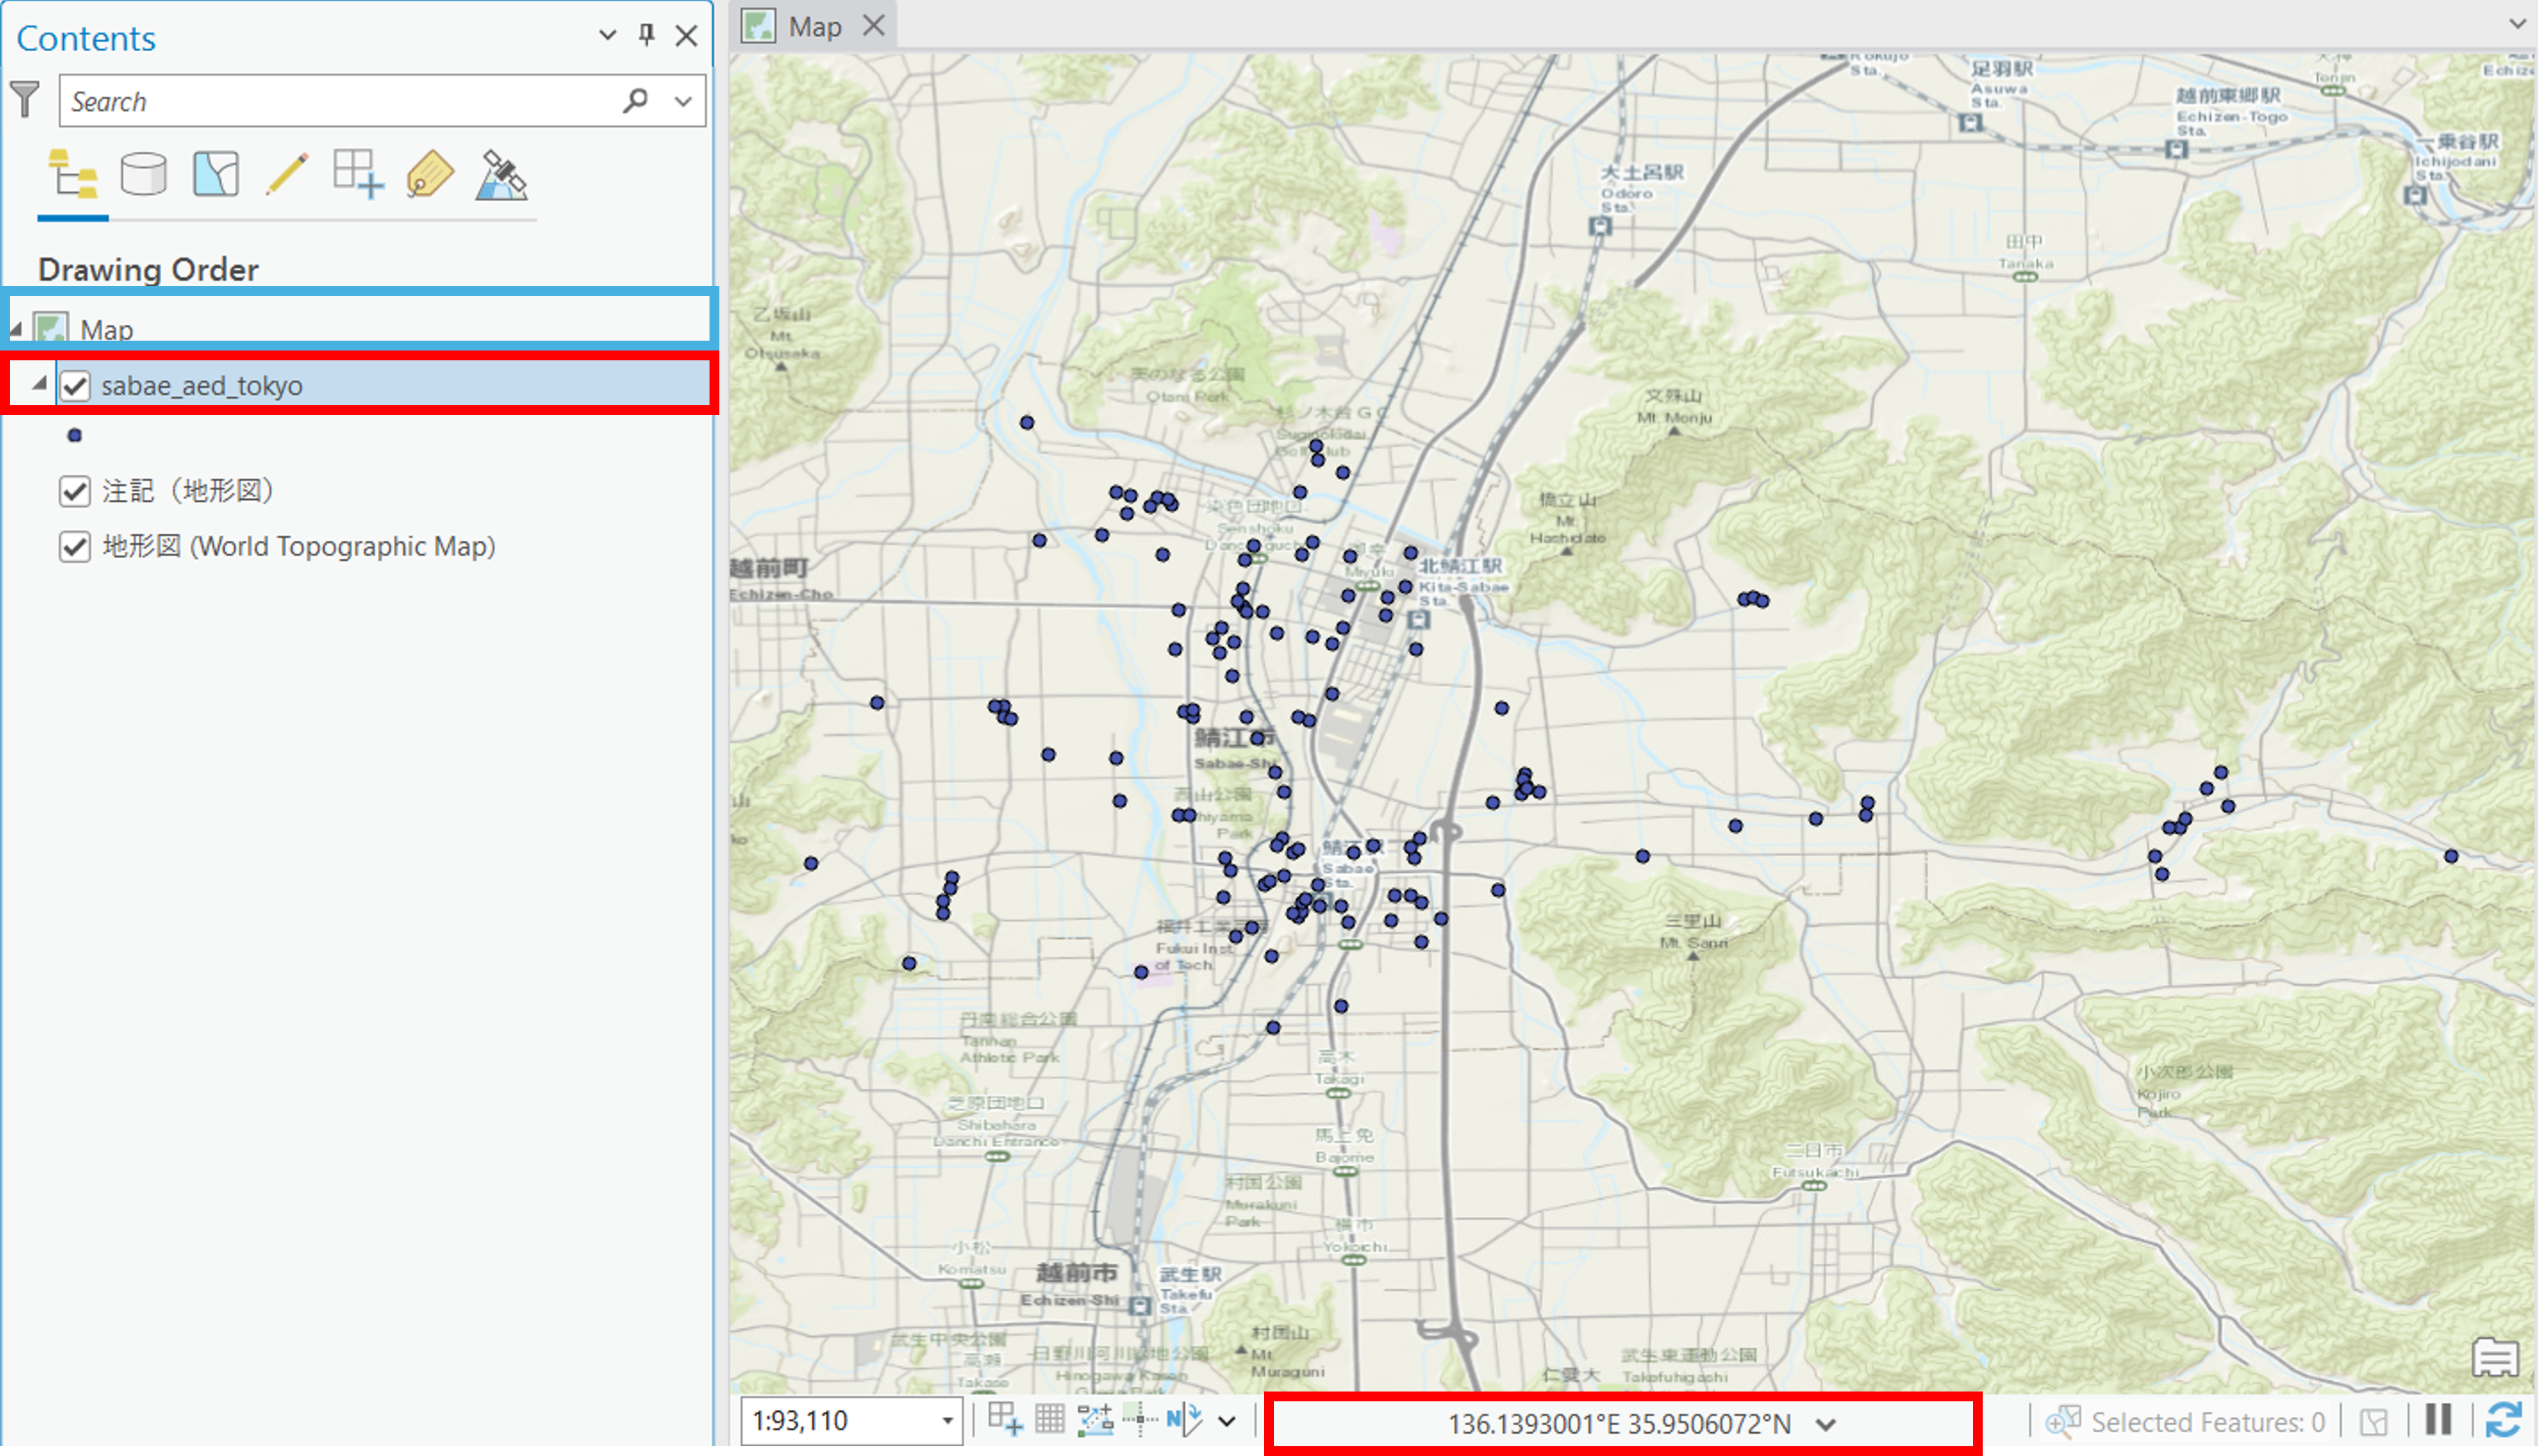Click the constraints icon in status bar
Image resolution: width=2538 pixels, height=1456 pixels.
[1095, 1419]
